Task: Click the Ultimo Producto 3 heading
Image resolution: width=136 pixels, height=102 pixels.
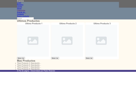Action: point(102,24)
